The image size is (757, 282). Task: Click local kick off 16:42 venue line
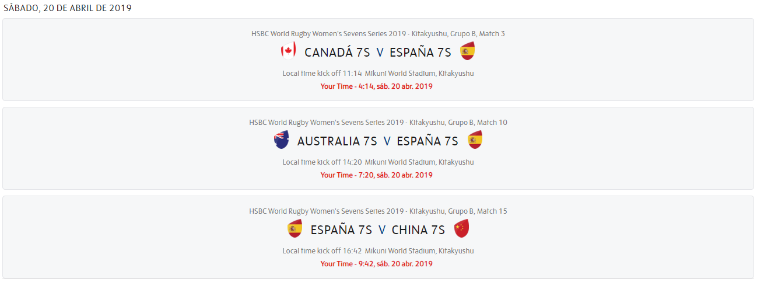pos(378,251)
